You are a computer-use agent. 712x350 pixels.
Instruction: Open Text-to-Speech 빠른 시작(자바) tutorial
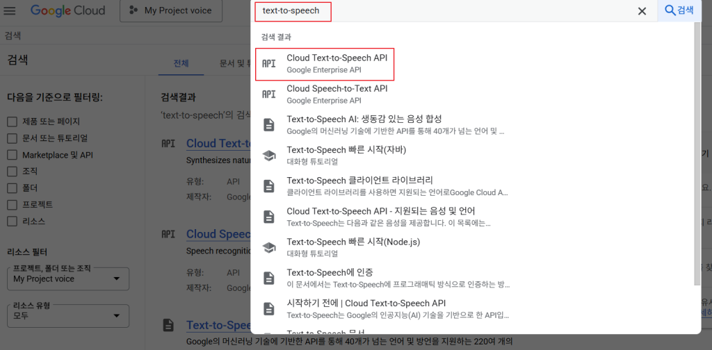click(346, 156)
